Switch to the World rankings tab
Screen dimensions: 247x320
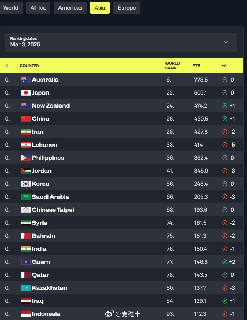click(x=11, y=7)
